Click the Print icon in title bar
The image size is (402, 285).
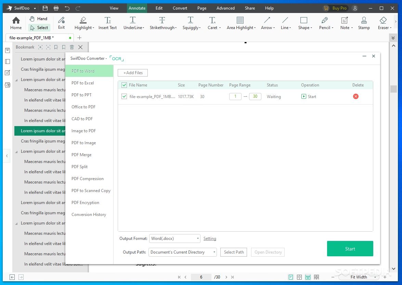click(56, 8)
